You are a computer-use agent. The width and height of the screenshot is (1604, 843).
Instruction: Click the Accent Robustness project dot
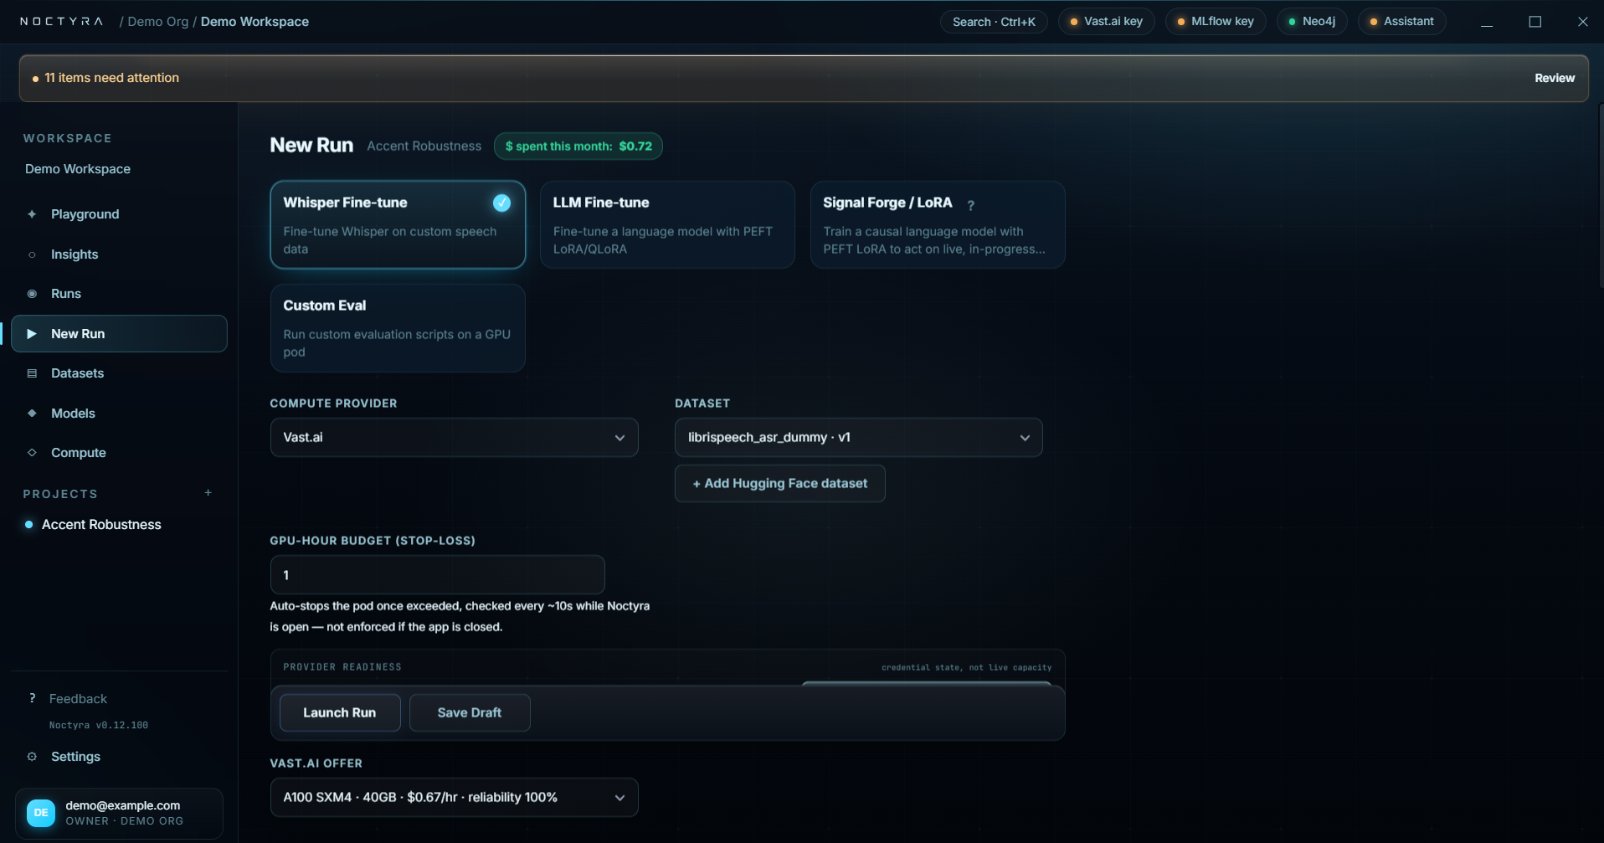(x=29, y=525)
